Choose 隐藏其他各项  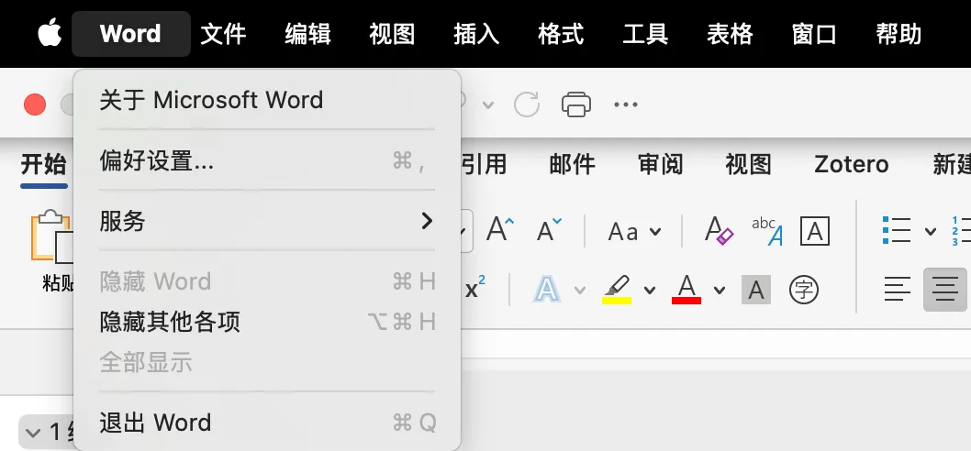coord(267,322)
